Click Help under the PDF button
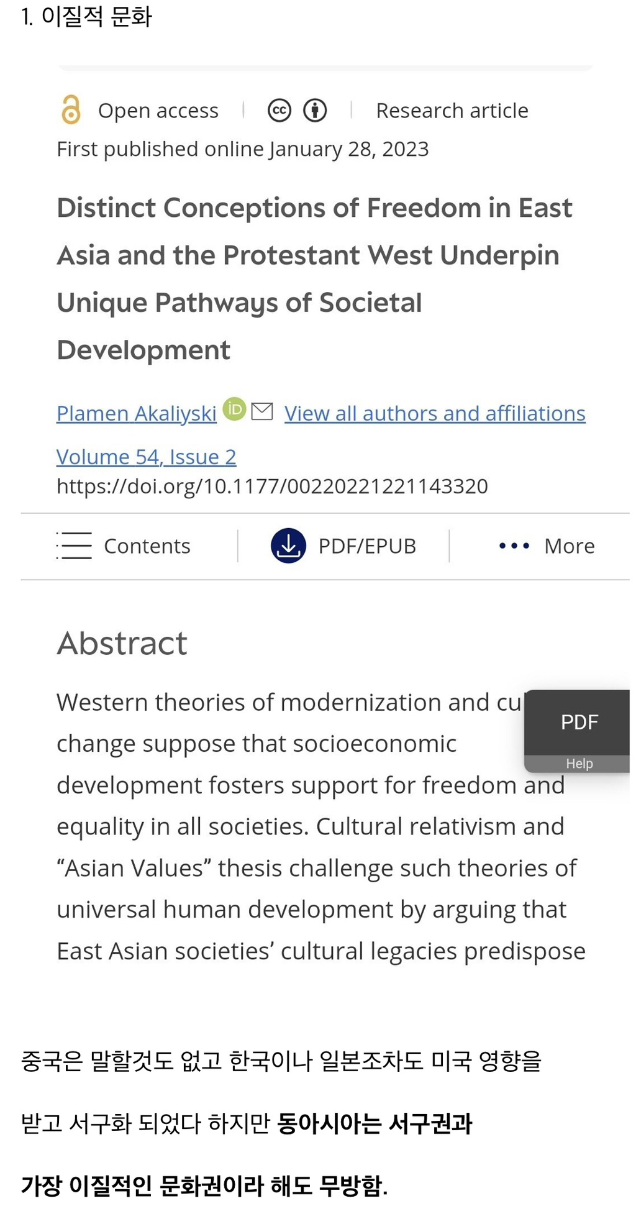Screen dimensions: 636x1206 [x=579, y=764]
